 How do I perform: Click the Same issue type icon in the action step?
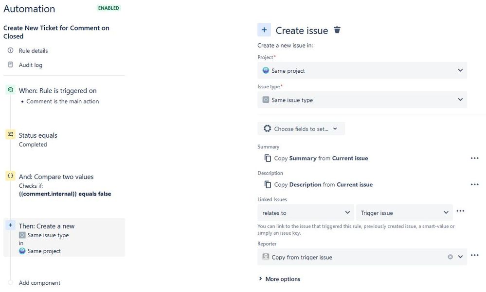[22, 235]
